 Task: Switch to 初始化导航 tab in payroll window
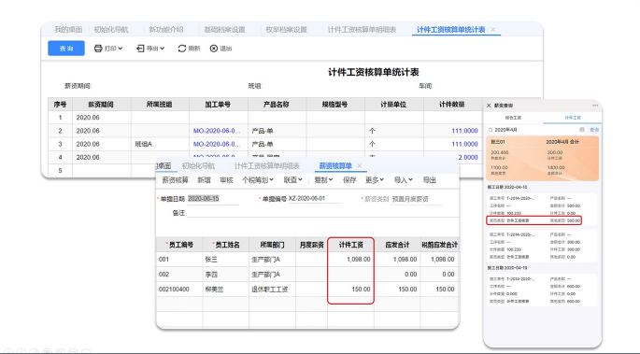click(198, 166)
